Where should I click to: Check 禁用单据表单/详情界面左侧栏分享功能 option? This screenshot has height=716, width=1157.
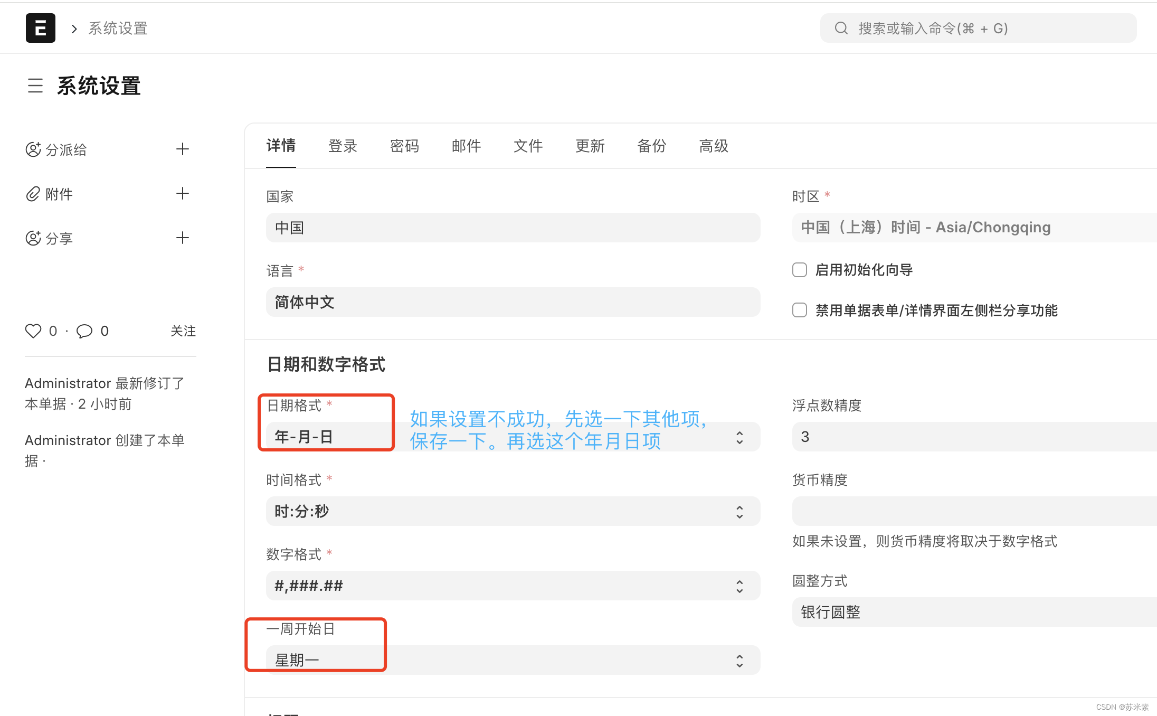pos(800,310)
